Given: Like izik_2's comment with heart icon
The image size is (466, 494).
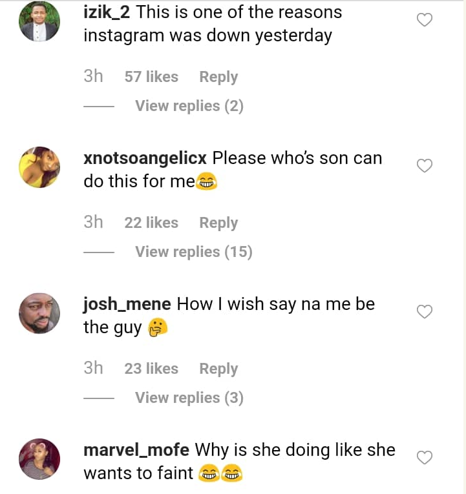Looking at the screenshot, I should 424,21.
